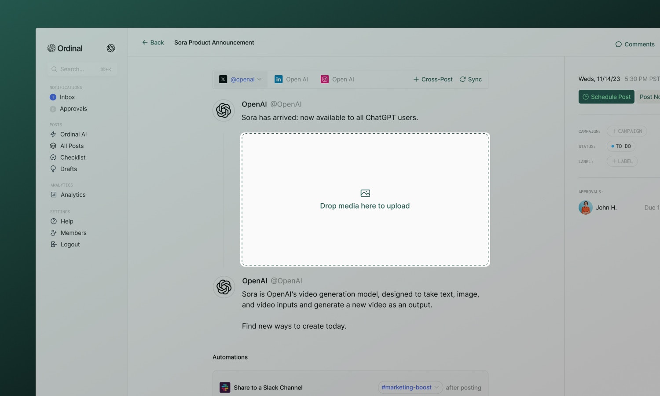The height and width of the screenshot is (396, 660).
Task: Switch to the Instagram Open AI tab
Action: (337, 79)
